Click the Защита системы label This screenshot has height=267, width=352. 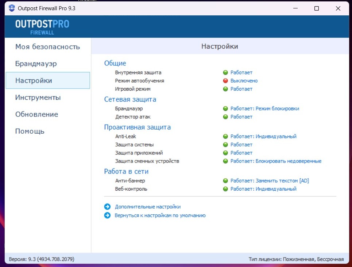point(135,145)
